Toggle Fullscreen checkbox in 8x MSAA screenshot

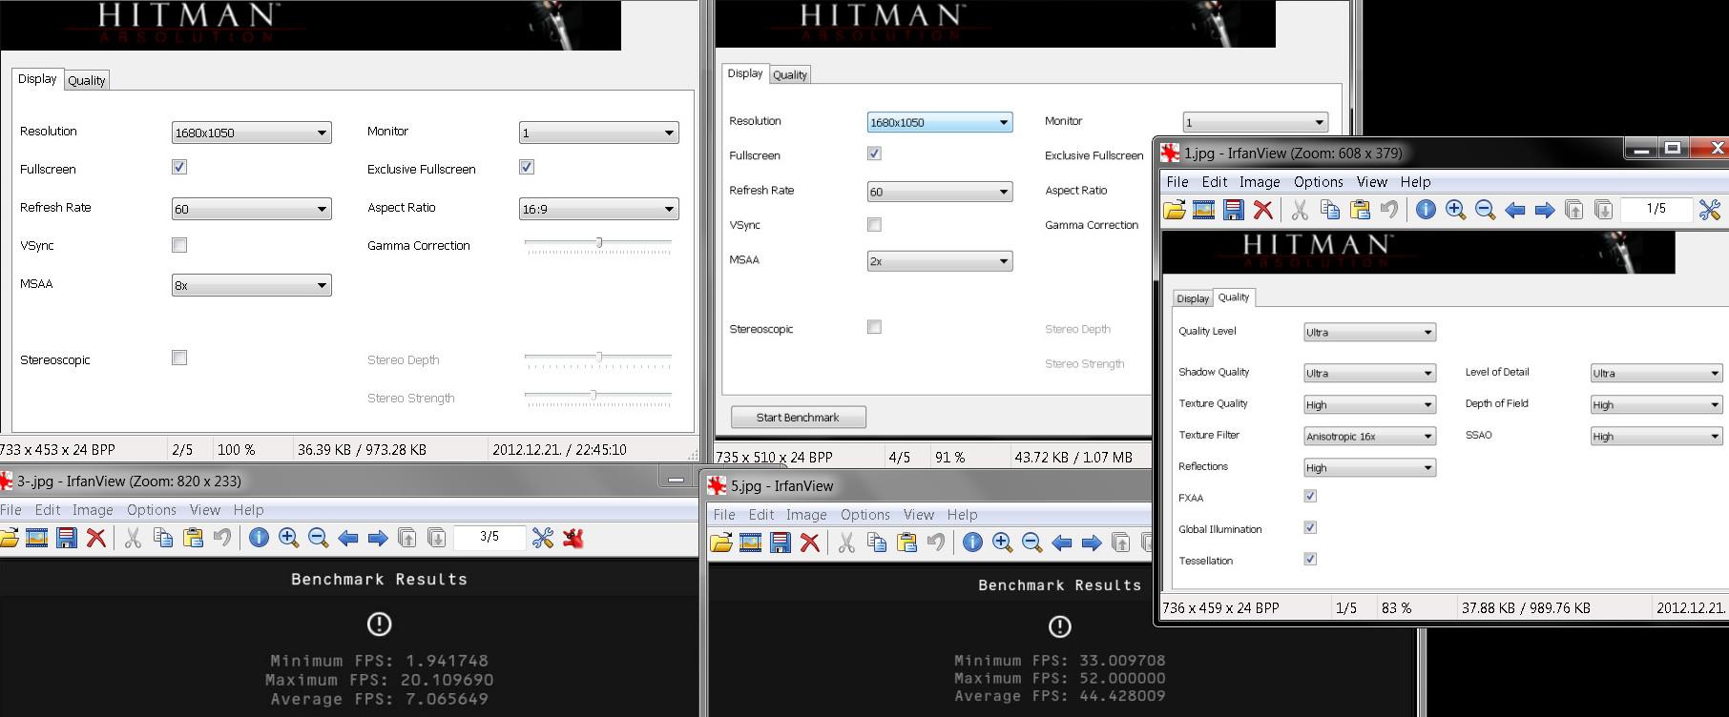point(179,167)
